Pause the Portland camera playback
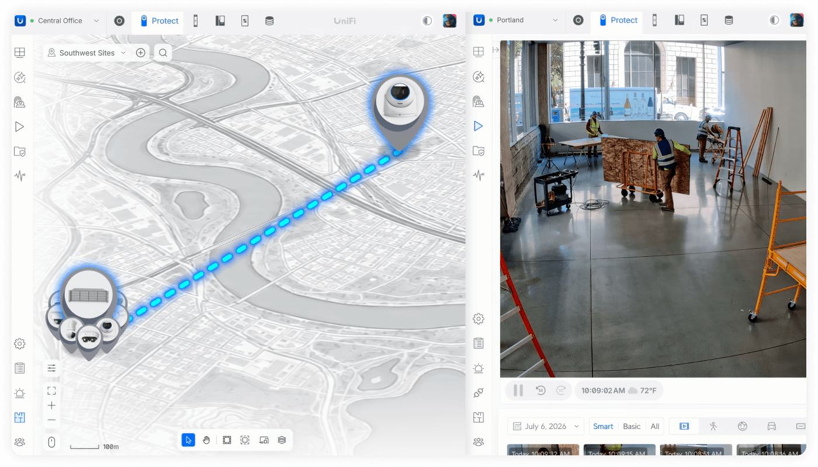This screenshot has height=467, width=818. (x=518, y=391)
